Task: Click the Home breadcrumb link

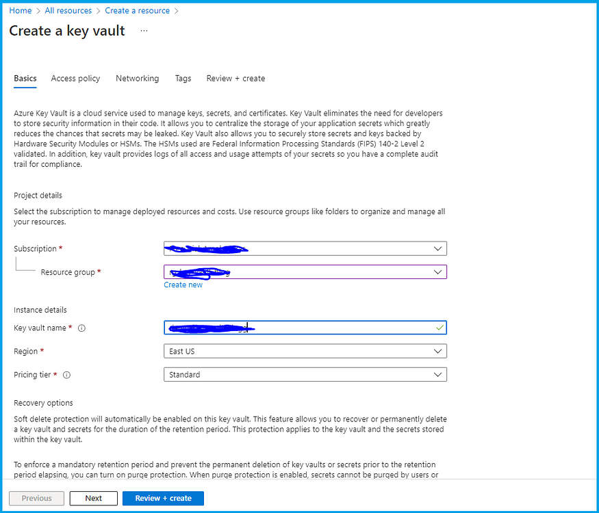Action: pos(21,11)
